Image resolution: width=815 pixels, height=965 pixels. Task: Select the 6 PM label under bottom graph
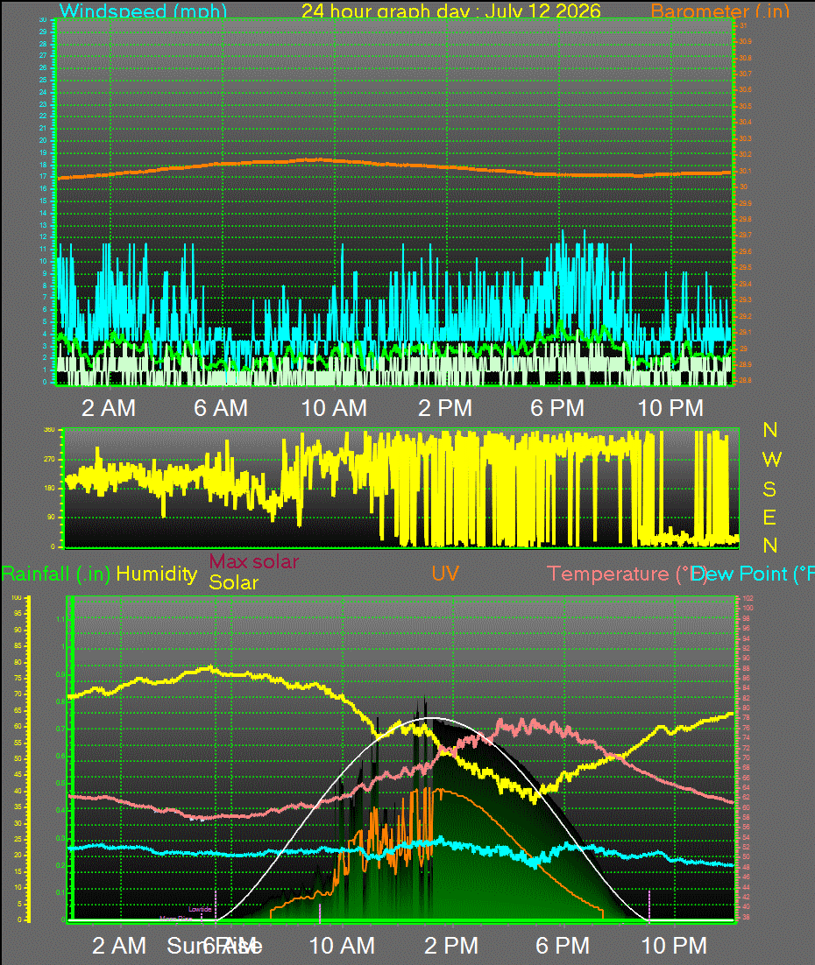pos(563,946)
